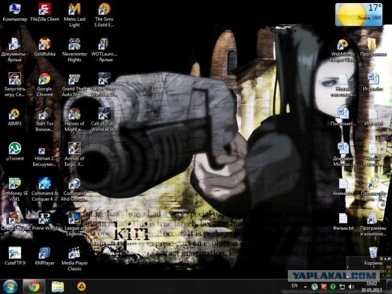Select the League of Legends icon

coord(74,218)
